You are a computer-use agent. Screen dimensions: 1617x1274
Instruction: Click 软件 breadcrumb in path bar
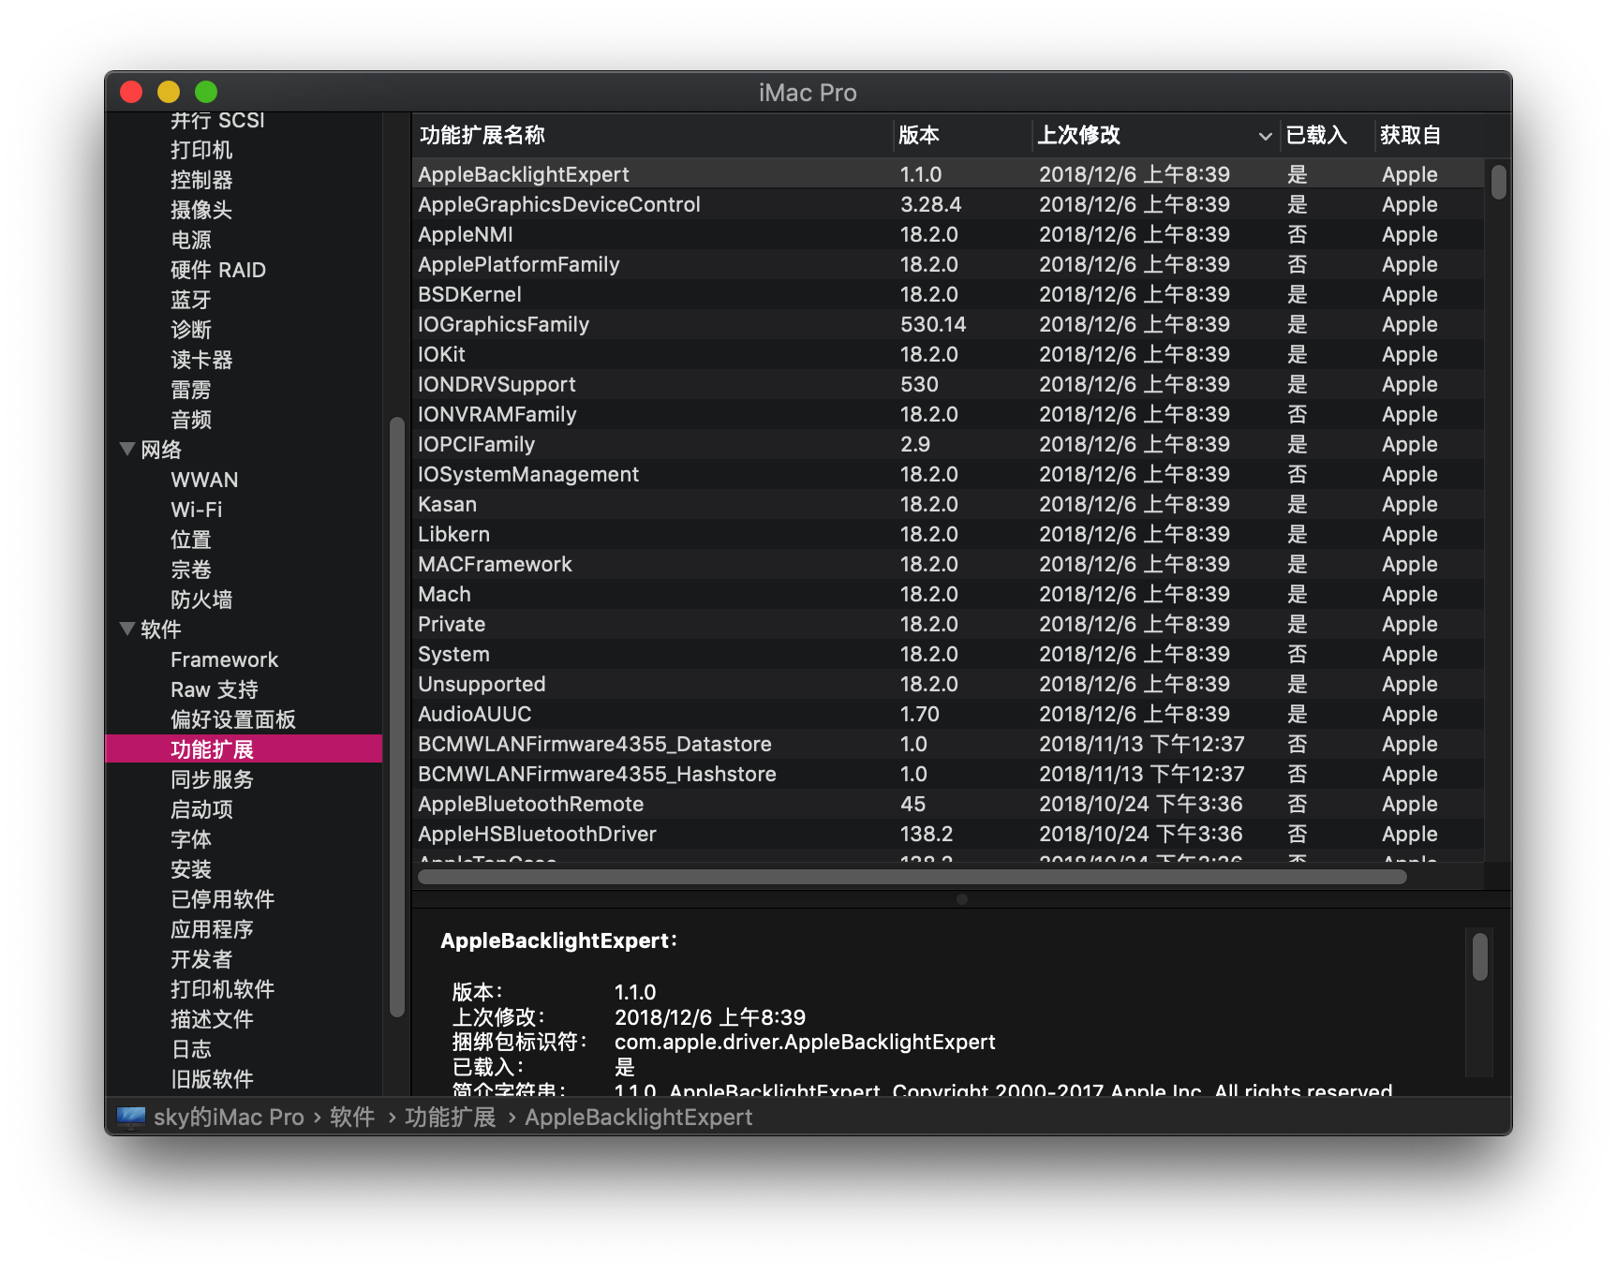point(352,1117)
